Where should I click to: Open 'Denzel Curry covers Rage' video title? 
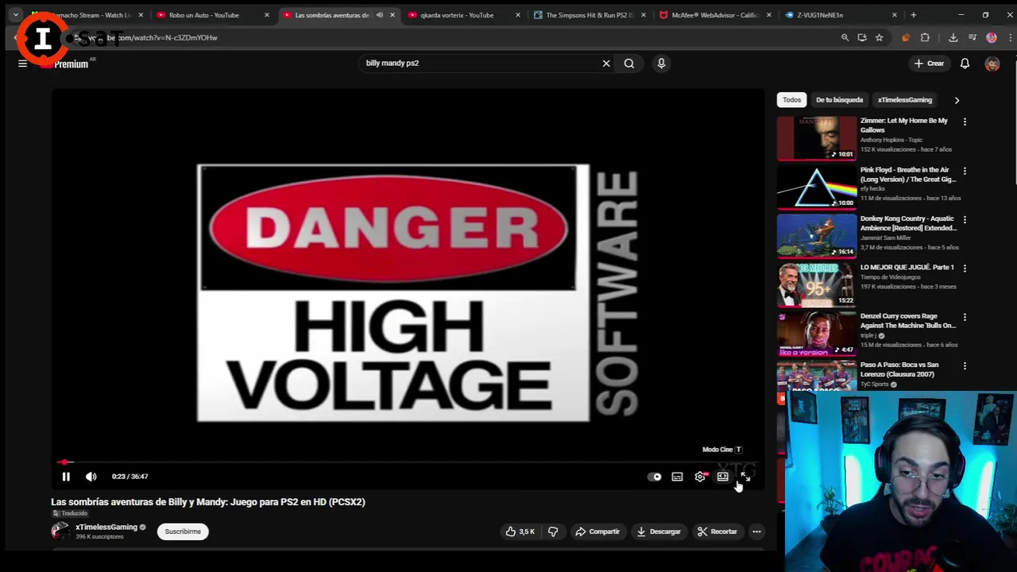pyautogui.click(x=908, y=321)
